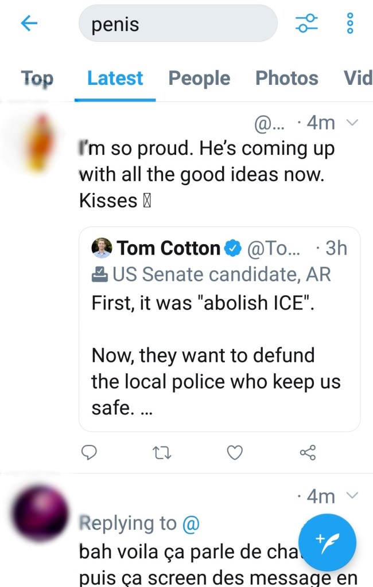This screenshot has width=373, height=587.
Task: Open the Photos tab
Action: coord(287,79)
